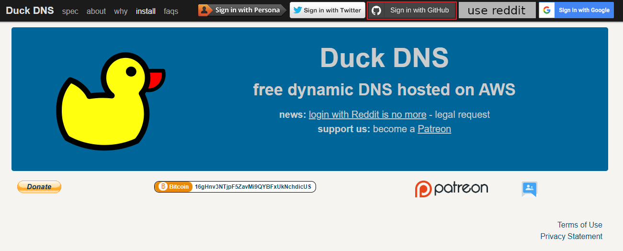Click the PayPal Donate button
The height and width of the screenshot is (251, 623).
point(39,187)
